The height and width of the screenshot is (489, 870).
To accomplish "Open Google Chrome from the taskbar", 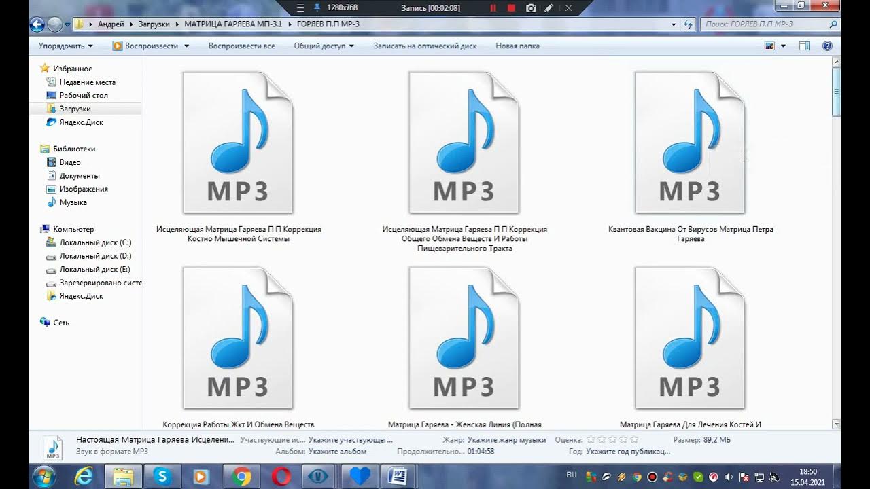I will (241, 477).
